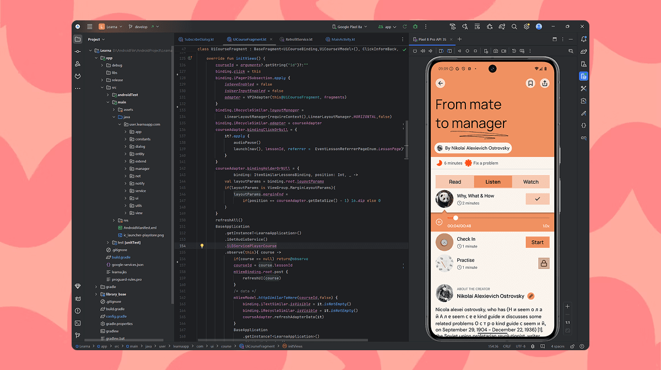Image resolution: width=661 pixels, height=370 pixels.
Task: Show more tool windows ellipsis on left
Action: [x=78, y=88]
